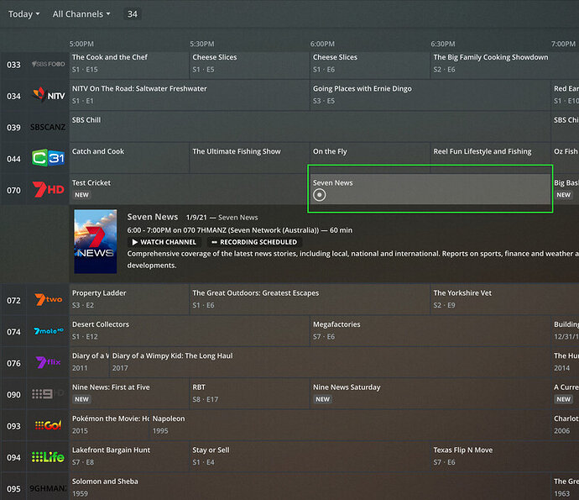
Task: Select The Cook and the Chef program
Action: 129,65
